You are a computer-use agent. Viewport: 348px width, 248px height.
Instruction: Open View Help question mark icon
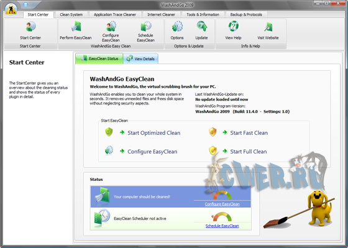tap(233, 26)
